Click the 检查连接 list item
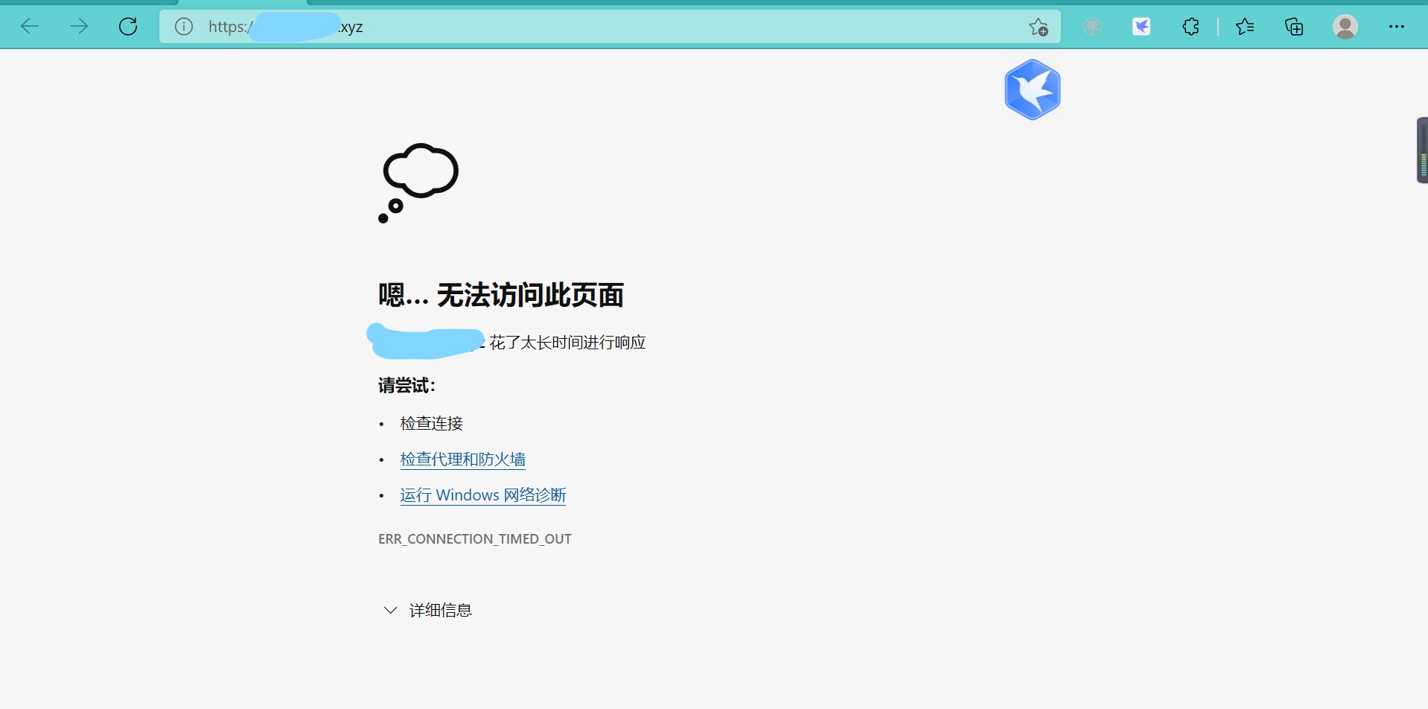 pos(432,424)
